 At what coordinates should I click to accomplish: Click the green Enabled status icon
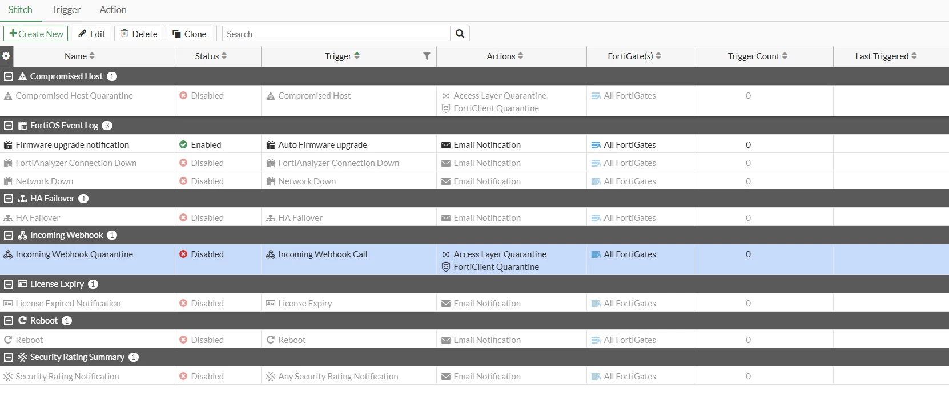coord(183,145)
